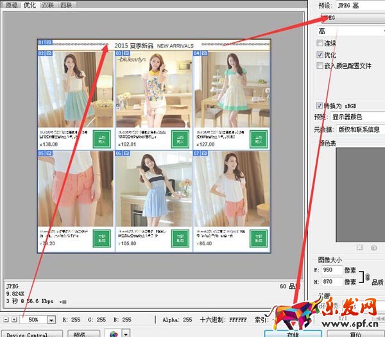Select the top-left dress product thumbnail
The width and height of the screenshot is (385, 337).
click(x=74, y=90)
